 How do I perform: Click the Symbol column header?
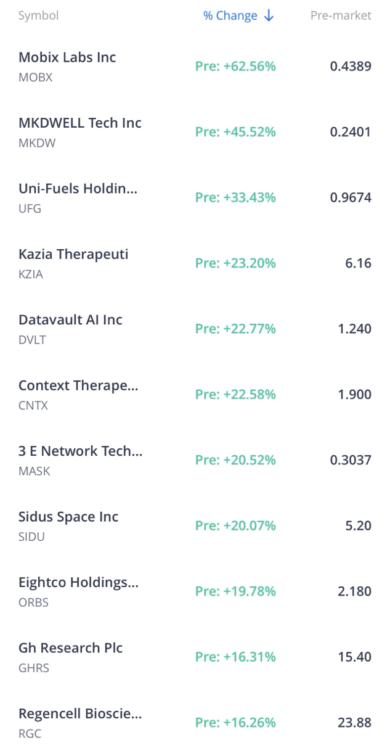(x=38, y=15)
